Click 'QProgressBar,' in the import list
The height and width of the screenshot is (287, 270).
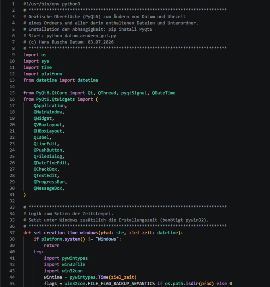[x=50, y=182]
